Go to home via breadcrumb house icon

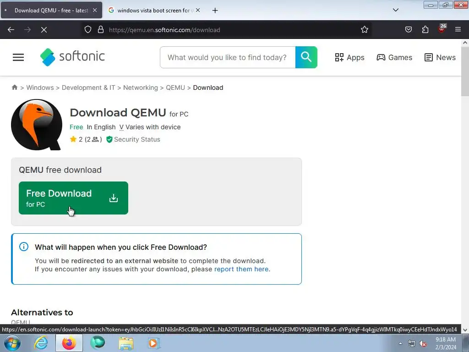tap(14, 88)
